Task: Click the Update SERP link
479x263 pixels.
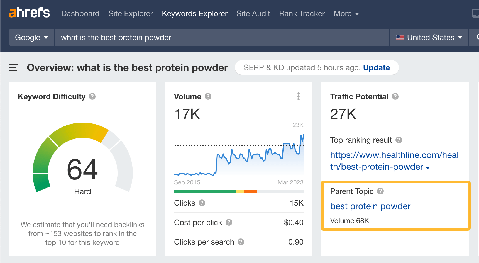Action: pyautogui.click(x=377, y=67)
